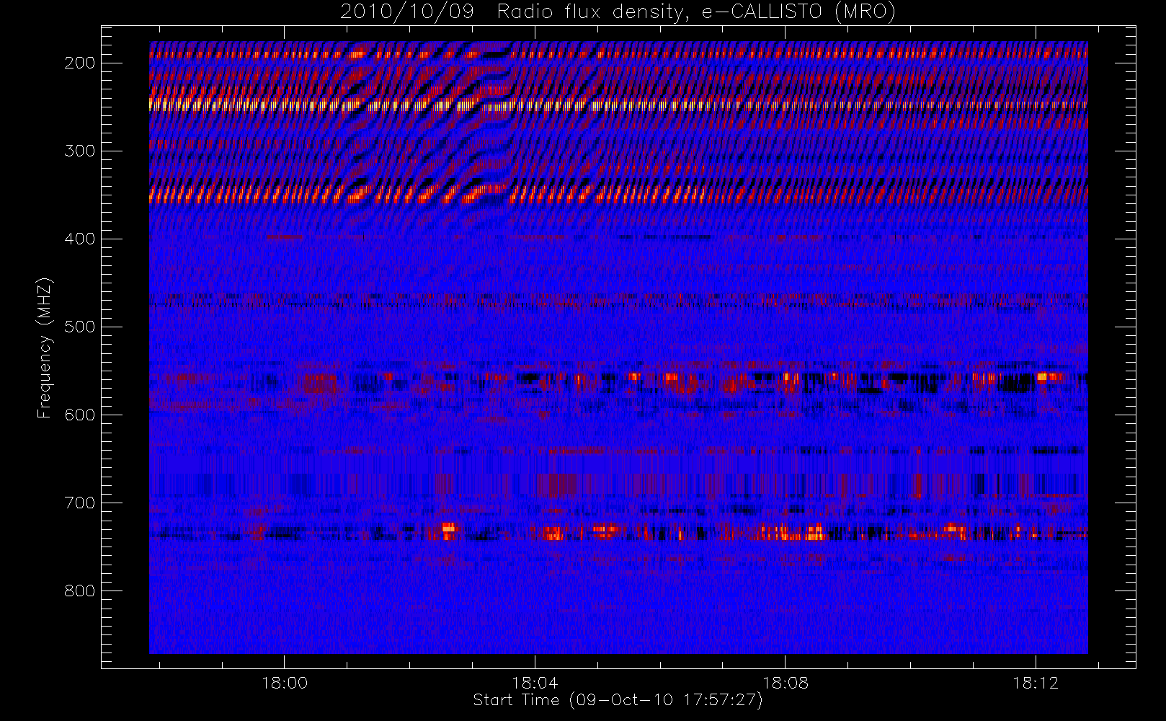1166x721 pixels.
Task: Select the 700 frequency tick label
Action: tap(80, 503)
